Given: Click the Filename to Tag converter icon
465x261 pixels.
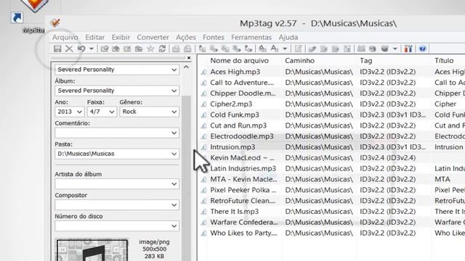Looking at the screenshot, I should (214, 49).
